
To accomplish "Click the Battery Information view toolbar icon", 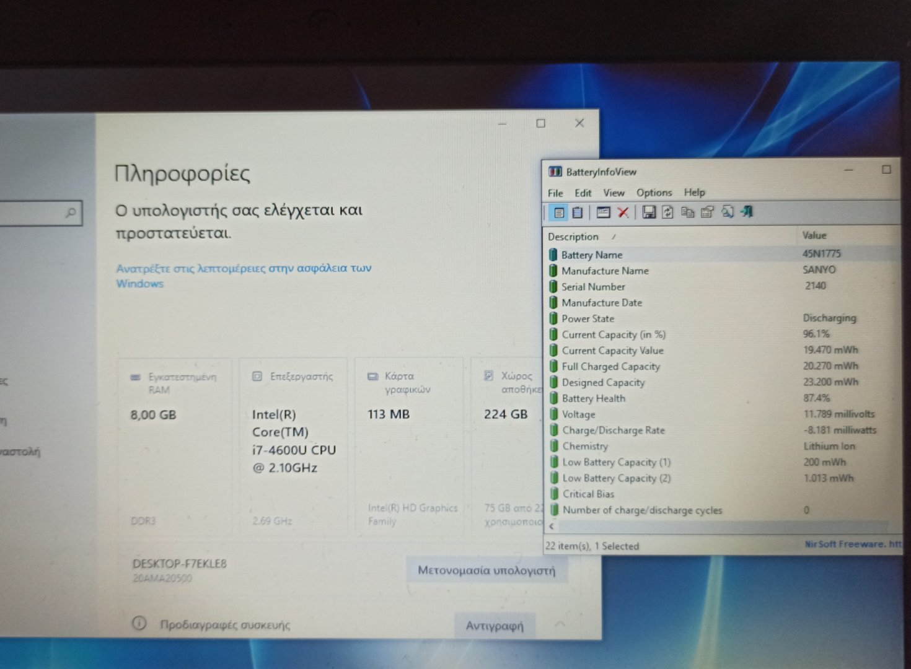I will (x=558, y=212).
